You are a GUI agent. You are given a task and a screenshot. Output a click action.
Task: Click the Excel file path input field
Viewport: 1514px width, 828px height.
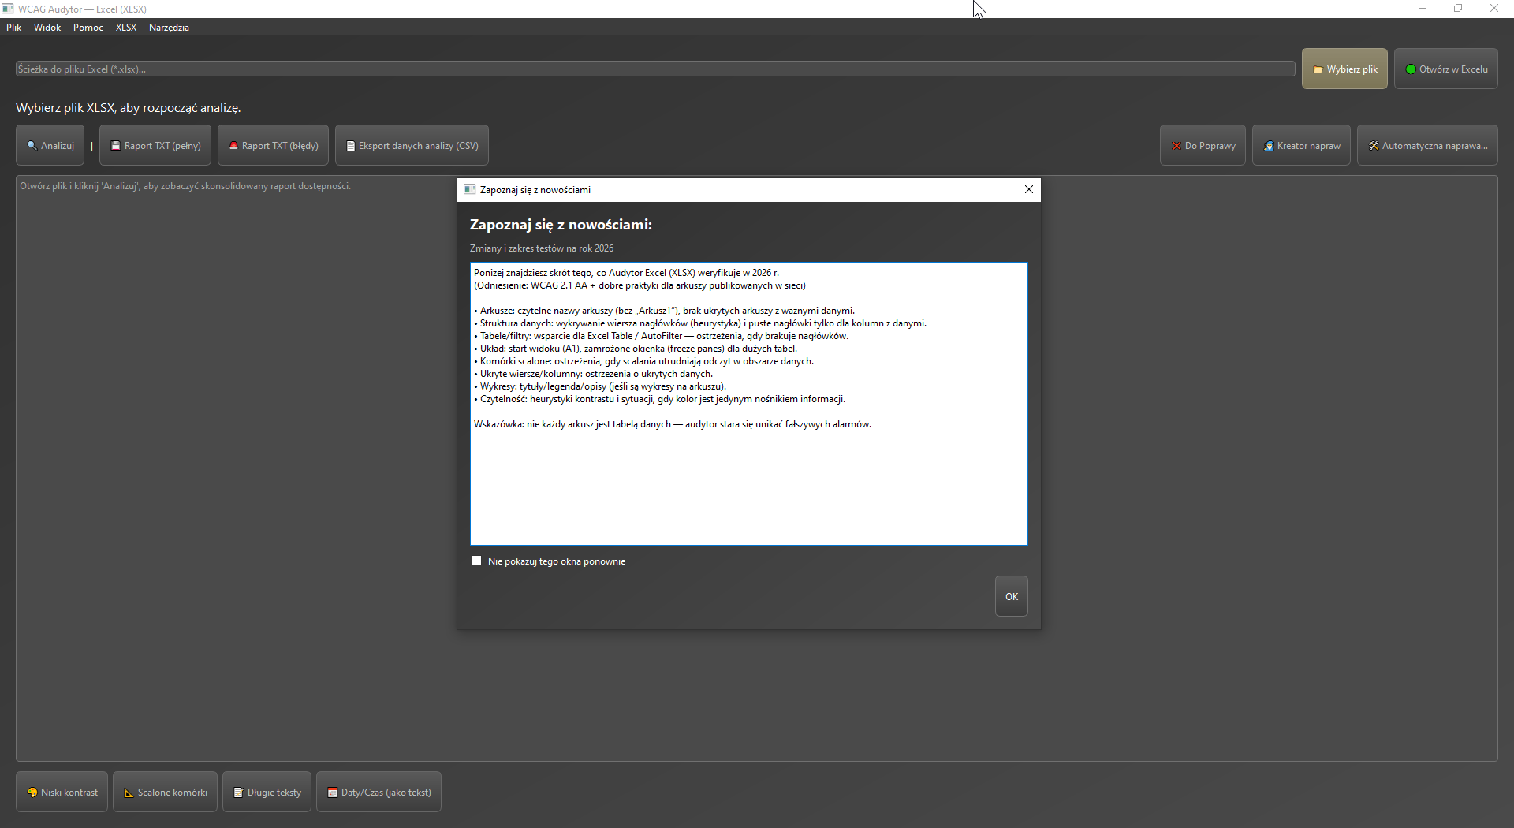[647, 69]
